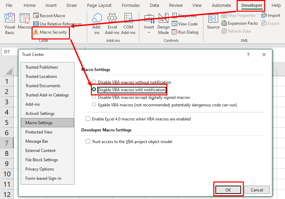Click Refresh Data in XML group
The width and height of the screenshot is (285, 199).
[236, 31]
